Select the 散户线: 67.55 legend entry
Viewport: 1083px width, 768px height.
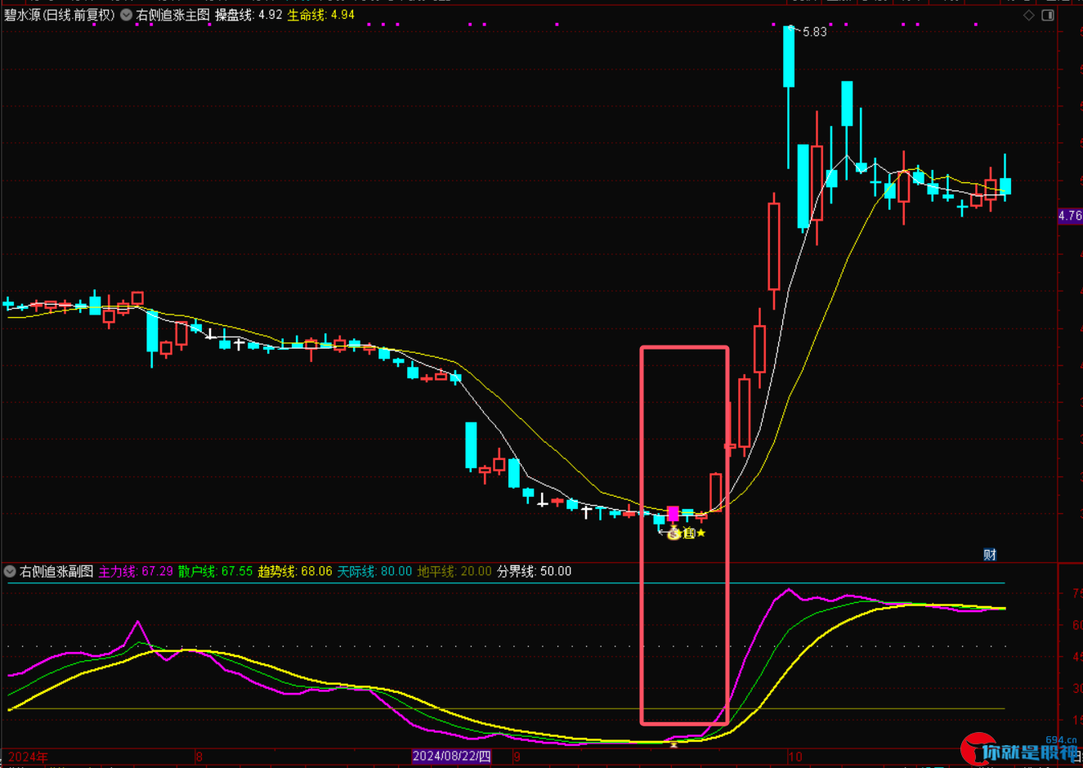[215, 571]
